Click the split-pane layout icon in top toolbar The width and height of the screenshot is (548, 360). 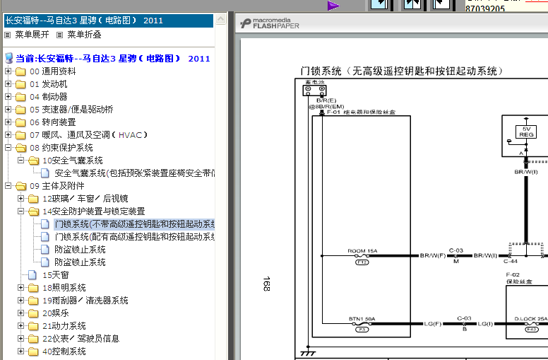point(412,4)
